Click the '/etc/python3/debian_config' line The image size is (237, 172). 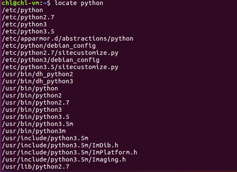tap(51, 60)
